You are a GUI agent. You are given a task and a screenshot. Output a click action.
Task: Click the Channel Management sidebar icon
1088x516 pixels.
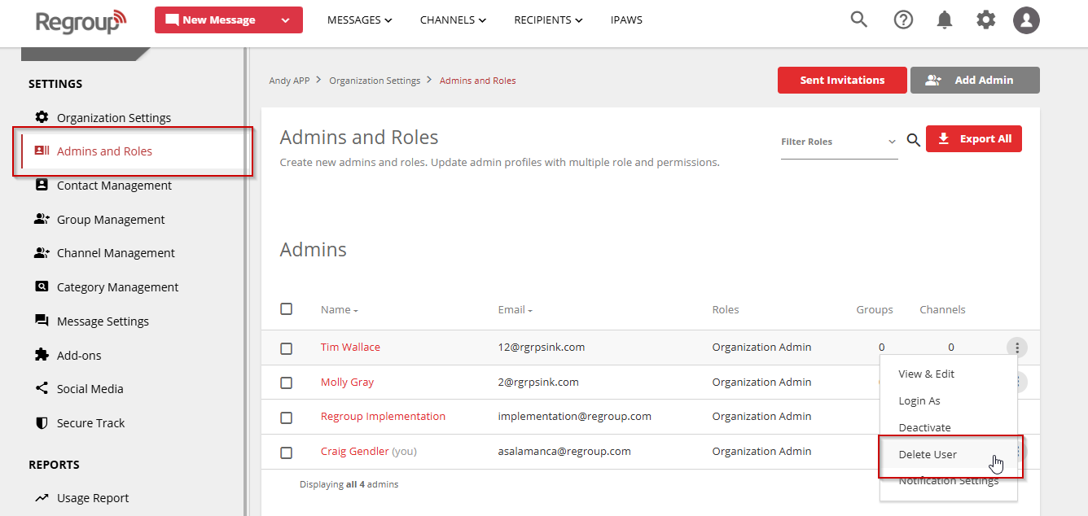pyautogui.click(x=42, y=253)
